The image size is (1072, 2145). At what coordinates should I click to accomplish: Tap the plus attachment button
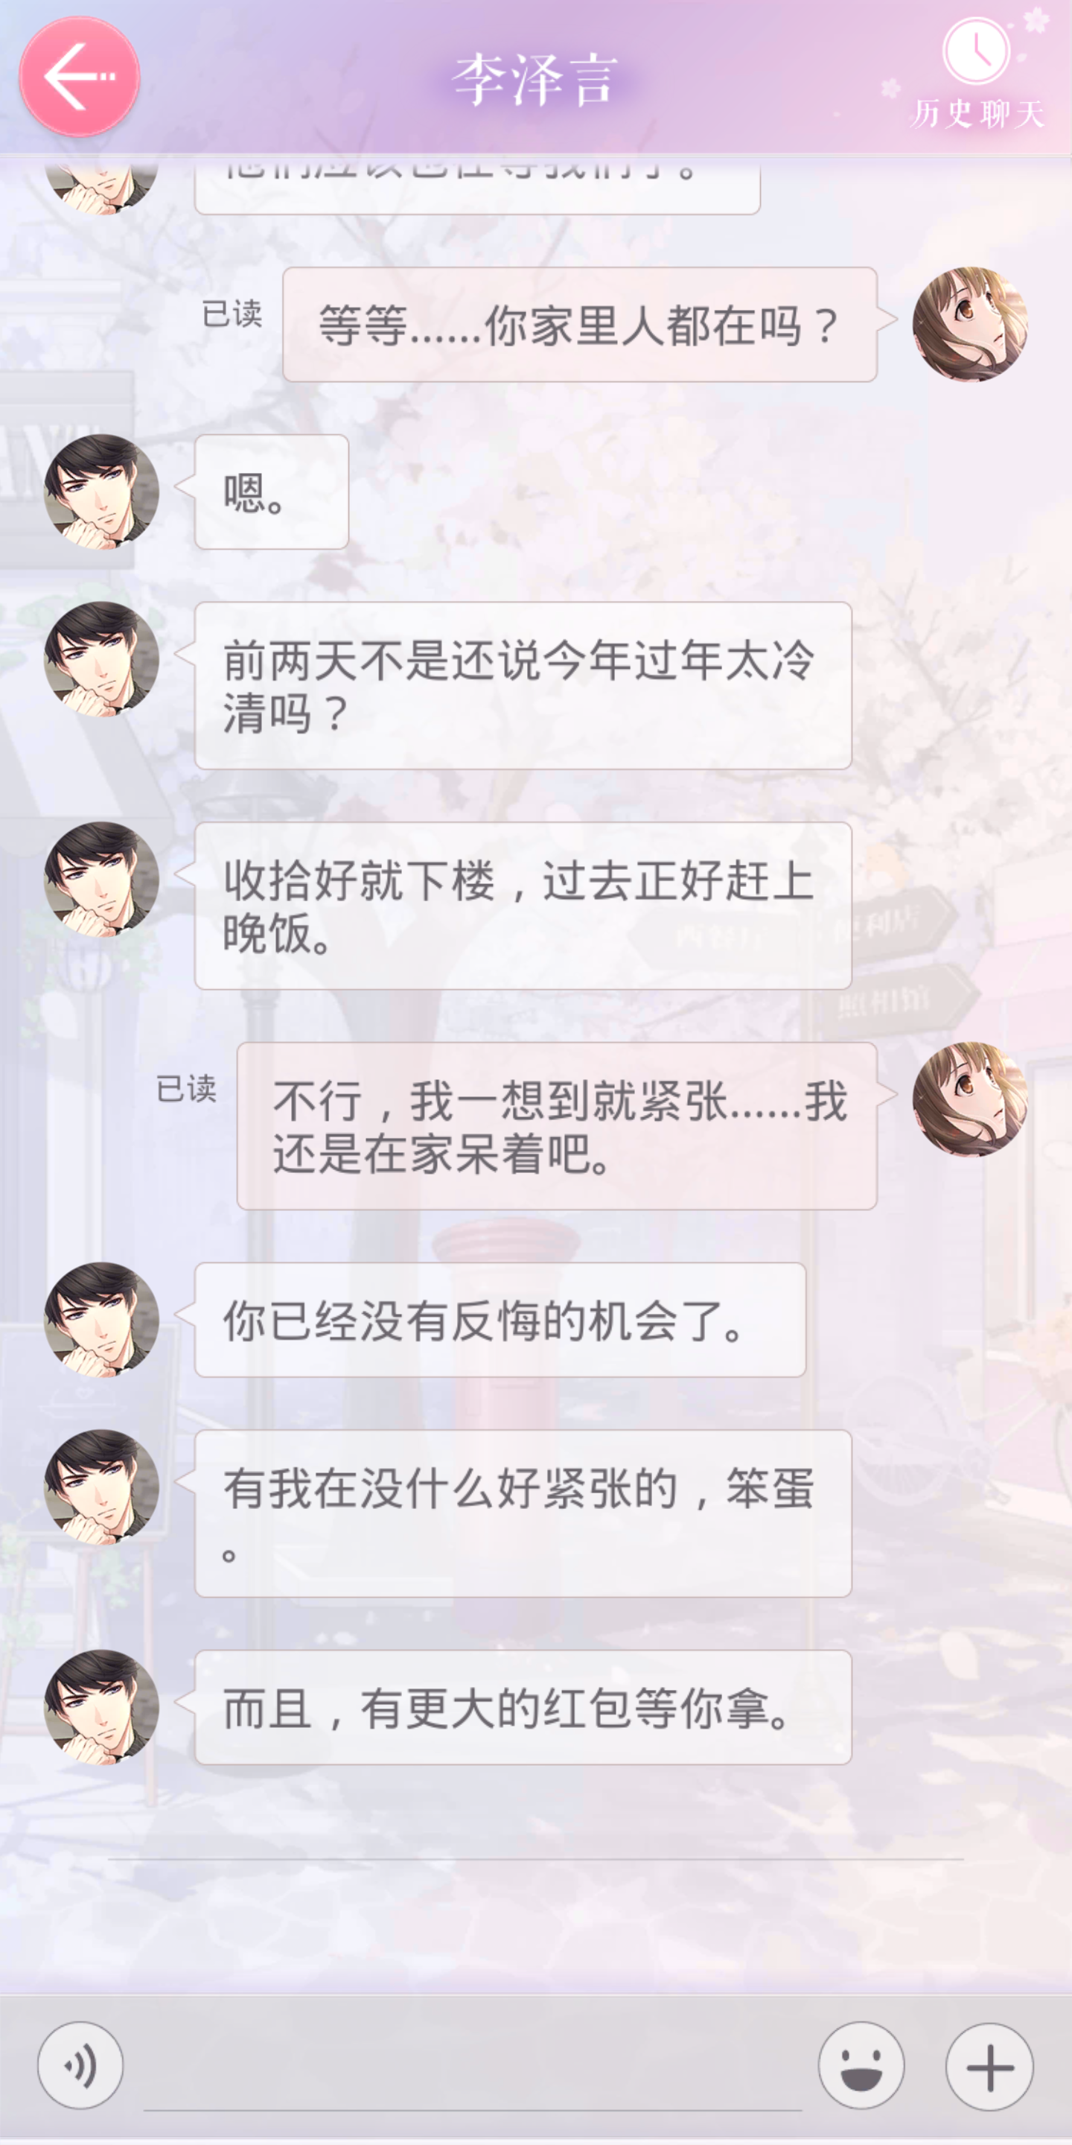coord(989,2067)
